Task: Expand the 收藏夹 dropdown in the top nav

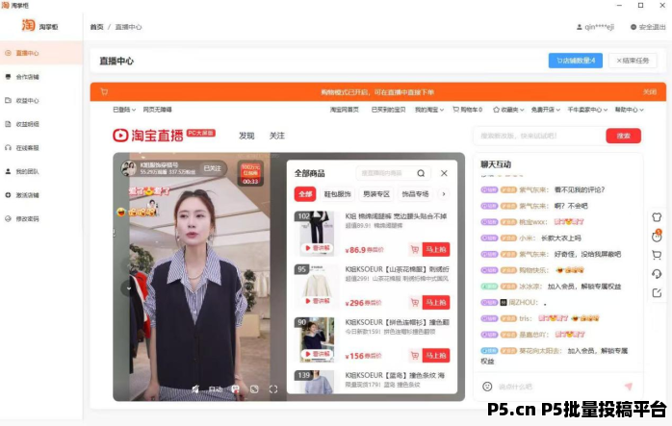Action: tap(507, 110)
